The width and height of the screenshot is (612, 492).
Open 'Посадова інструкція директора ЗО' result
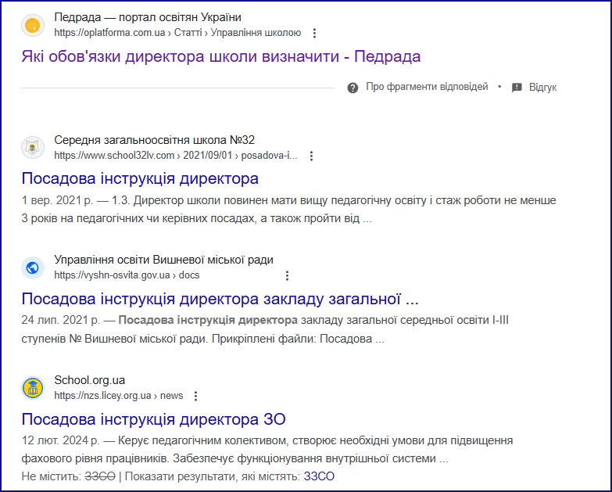pos(154,419)
